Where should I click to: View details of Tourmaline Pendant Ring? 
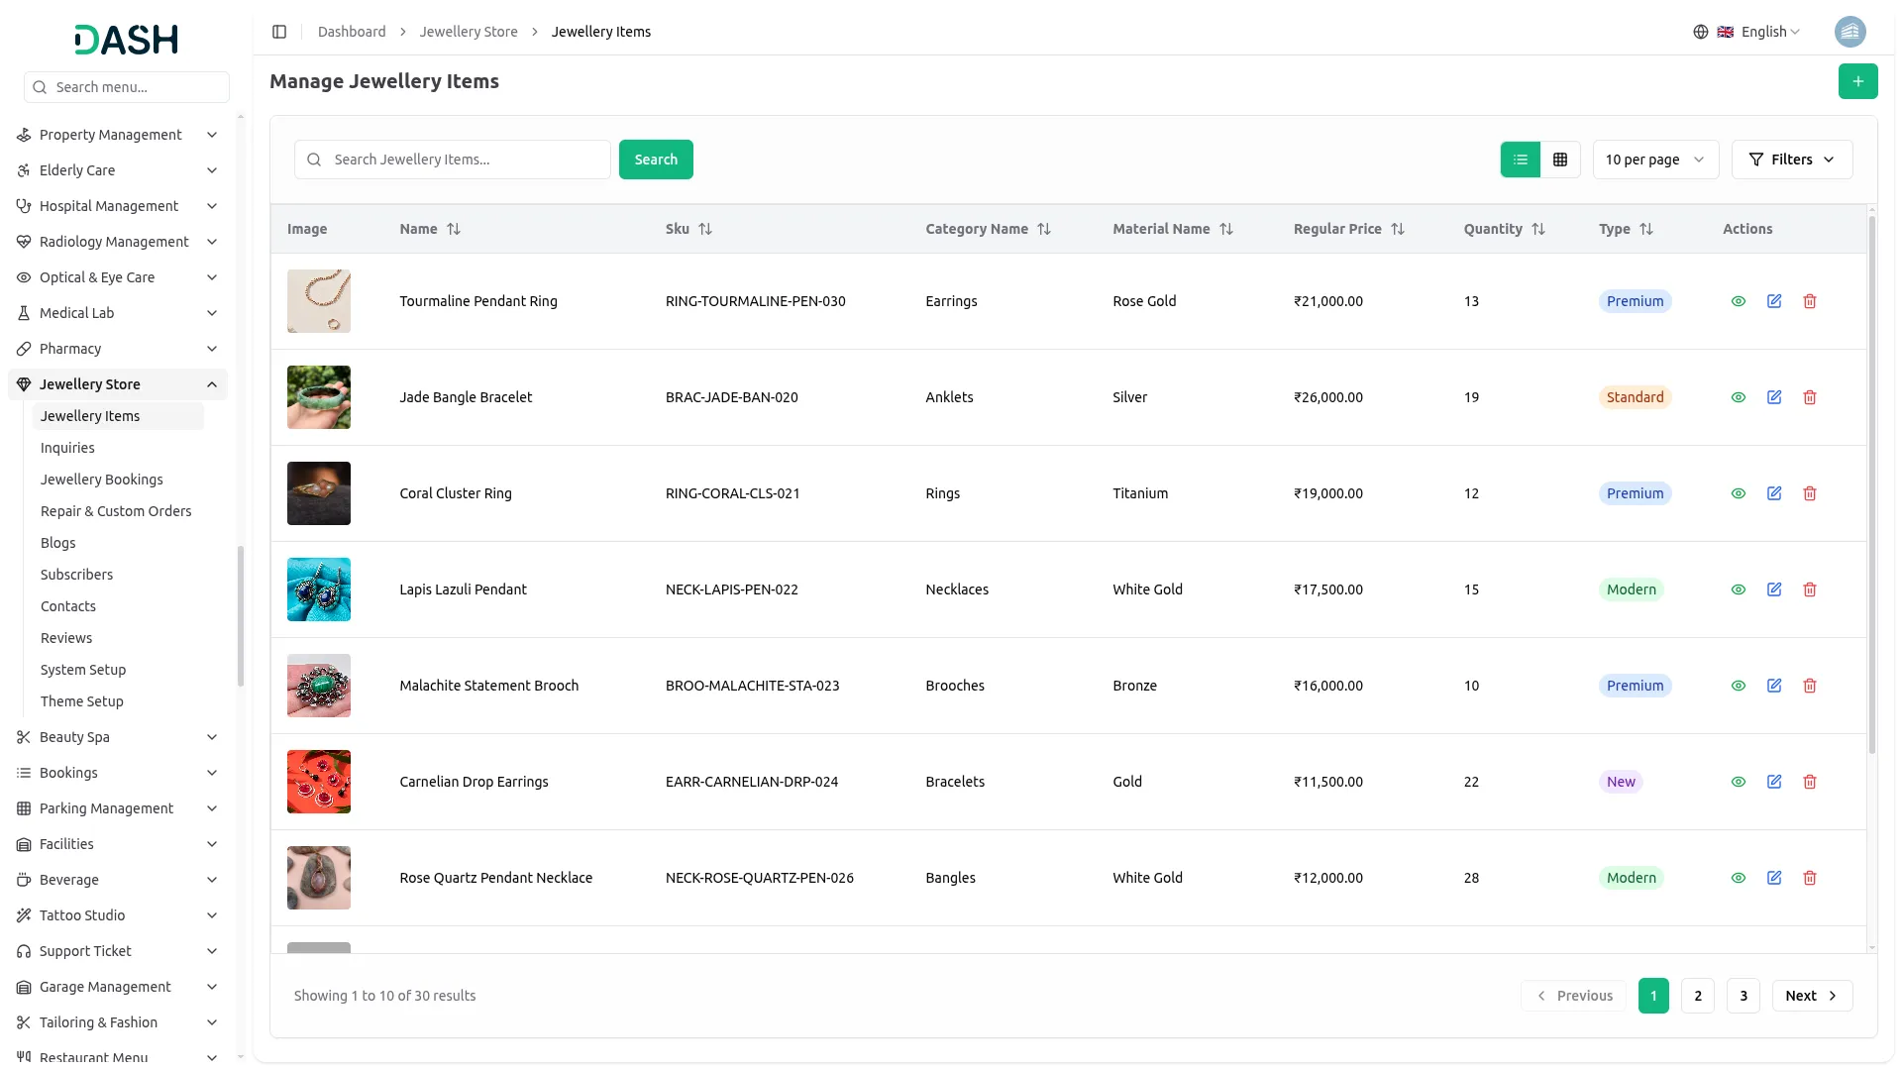click(1739, 301)
